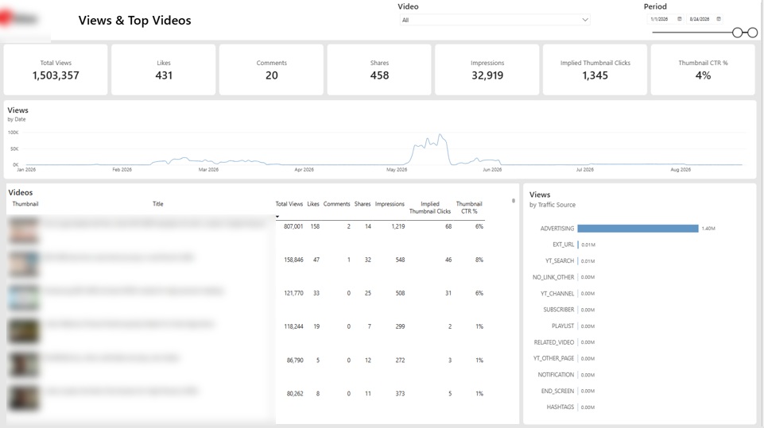Image resolution: width=764 pixels, height=428 pixels.
Task: Edit the start date field 1/1/2026
Action: [x=659, y=19]
